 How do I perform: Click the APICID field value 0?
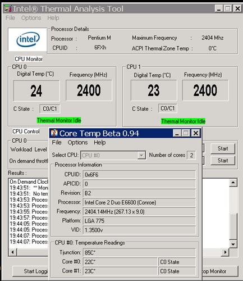tap(139, 184)
